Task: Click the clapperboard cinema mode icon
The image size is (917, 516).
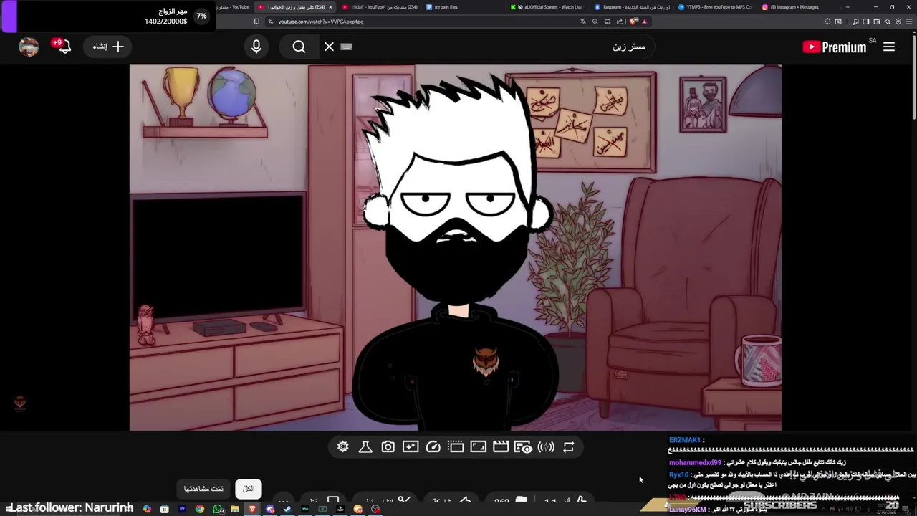Action: pos(501,447)
